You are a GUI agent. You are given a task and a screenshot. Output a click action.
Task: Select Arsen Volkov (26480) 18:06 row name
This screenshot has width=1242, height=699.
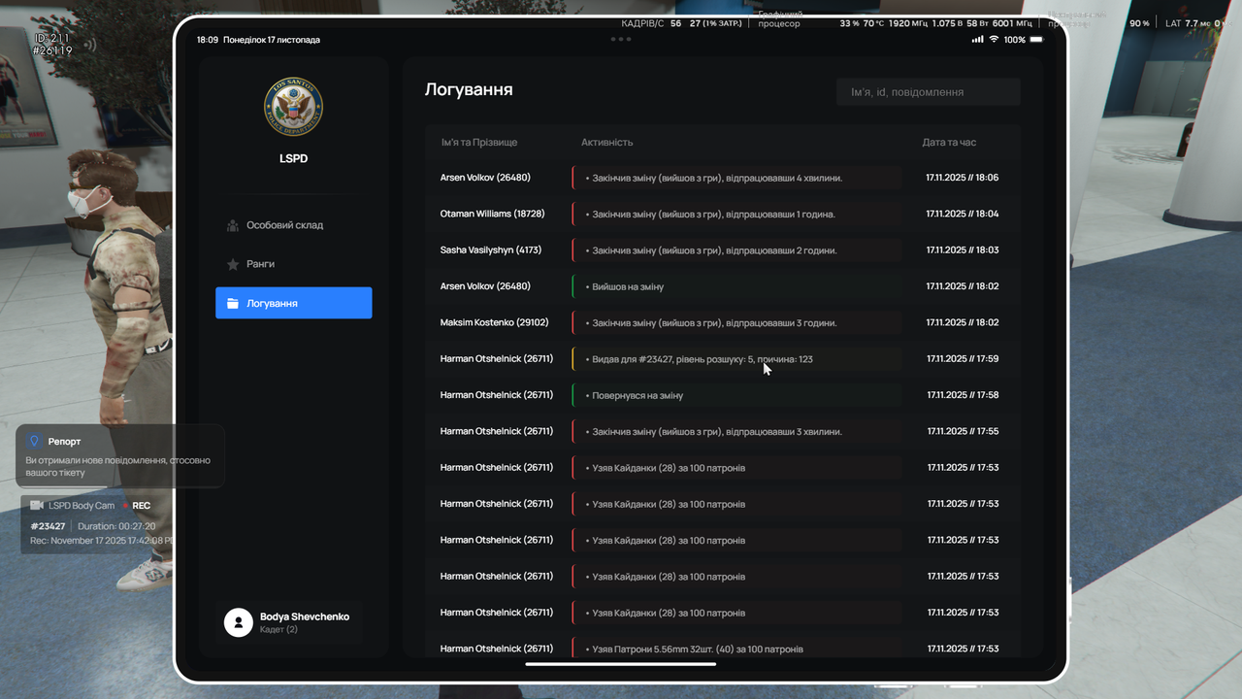(x=485, y=178)
